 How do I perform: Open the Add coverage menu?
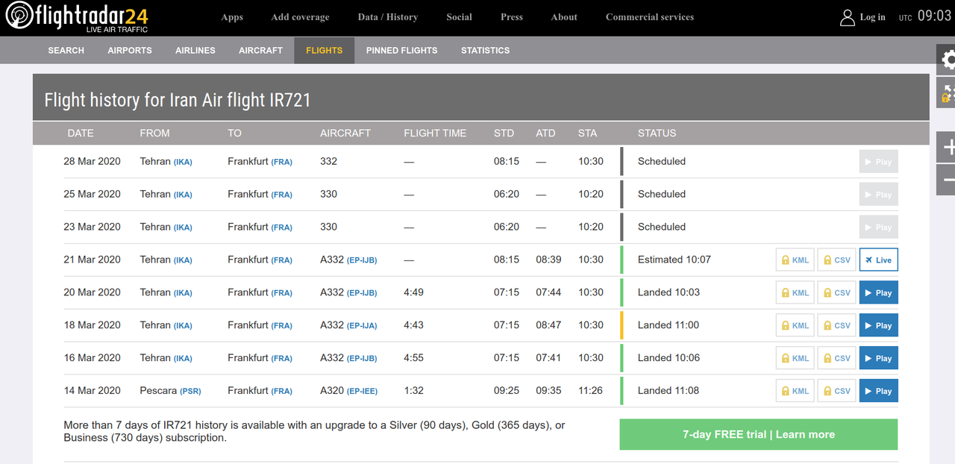coord(300,17)
